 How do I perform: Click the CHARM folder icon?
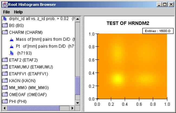point(5,32)
